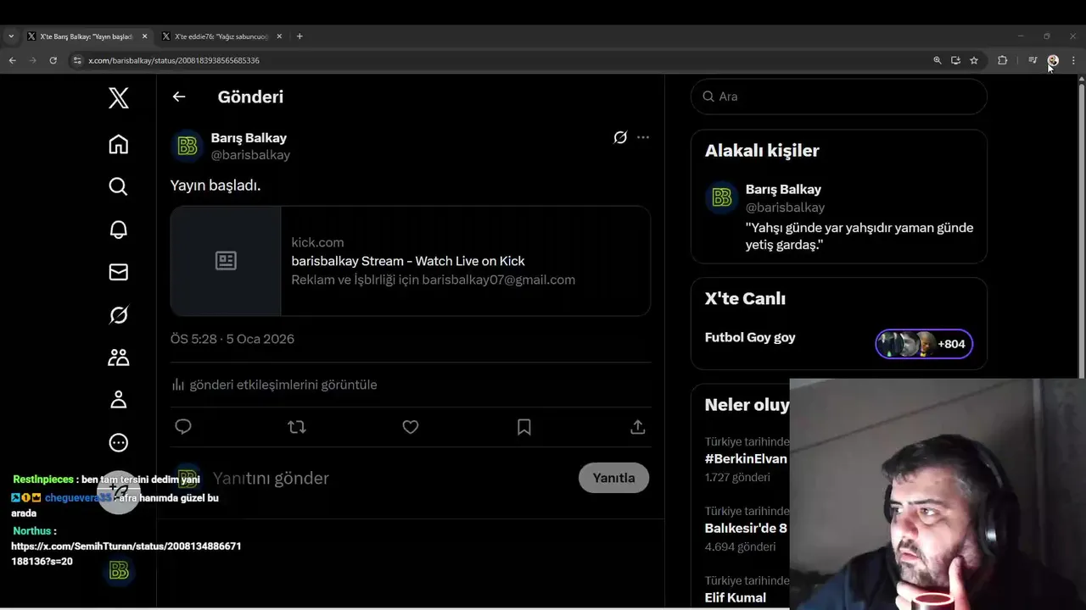Open the tab search dropdown arrow

pos(11,36)
